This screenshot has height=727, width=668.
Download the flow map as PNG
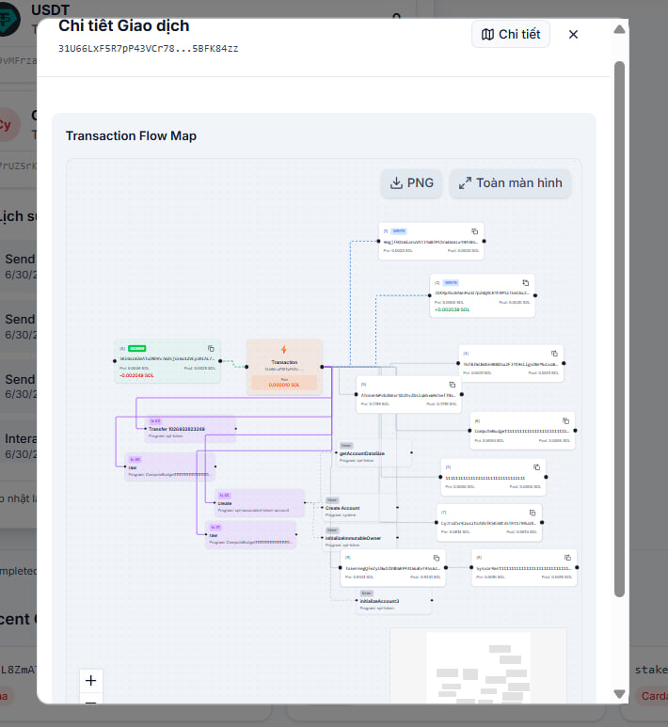click(x=411, y=183)
